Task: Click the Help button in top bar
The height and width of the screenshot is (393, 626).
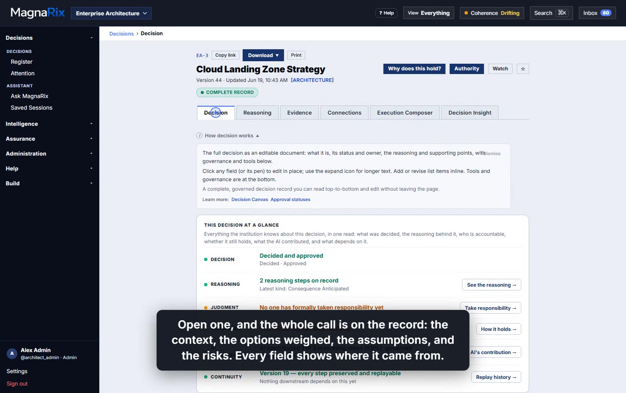Action: coord(386,13)
